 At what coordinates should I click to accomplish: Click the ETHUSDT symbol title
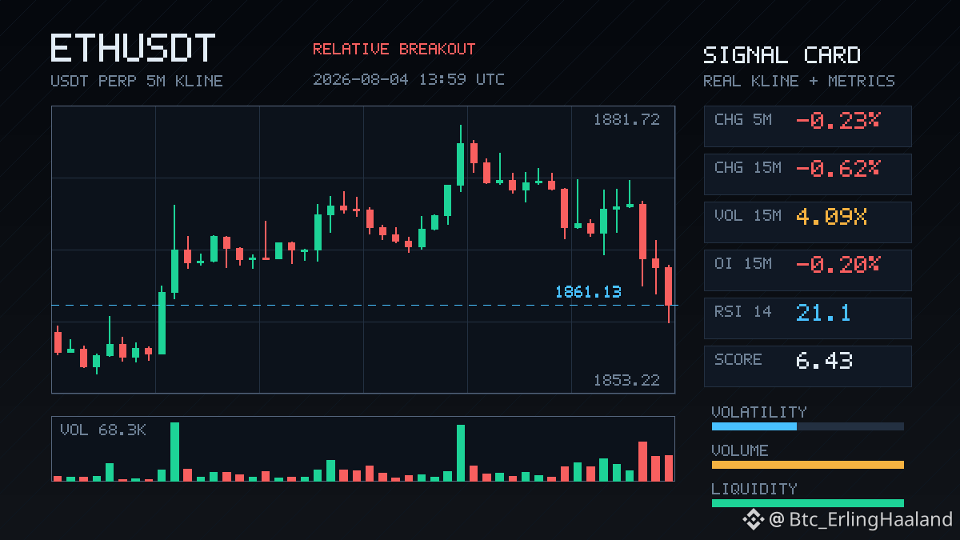[x=133, y=49]
